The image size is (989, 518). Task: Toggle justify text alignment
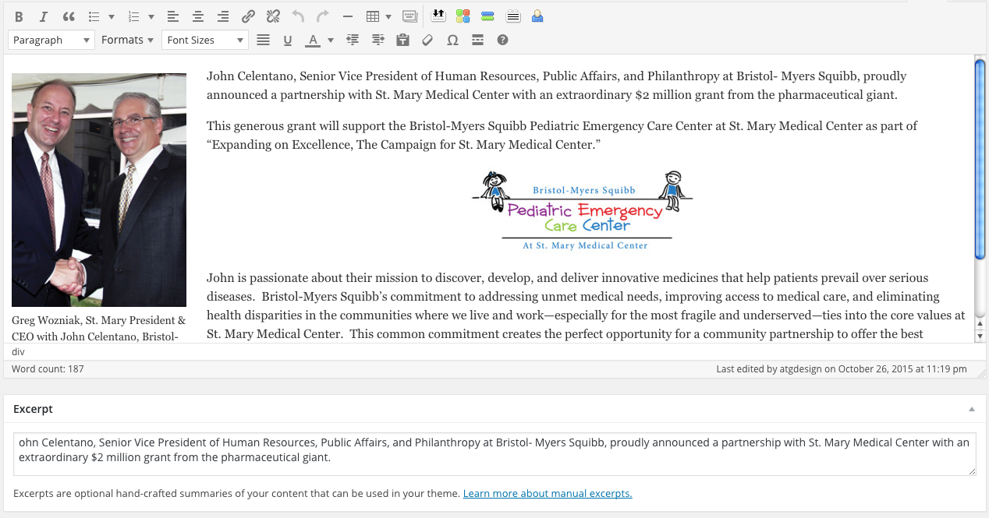coord(263,40)
